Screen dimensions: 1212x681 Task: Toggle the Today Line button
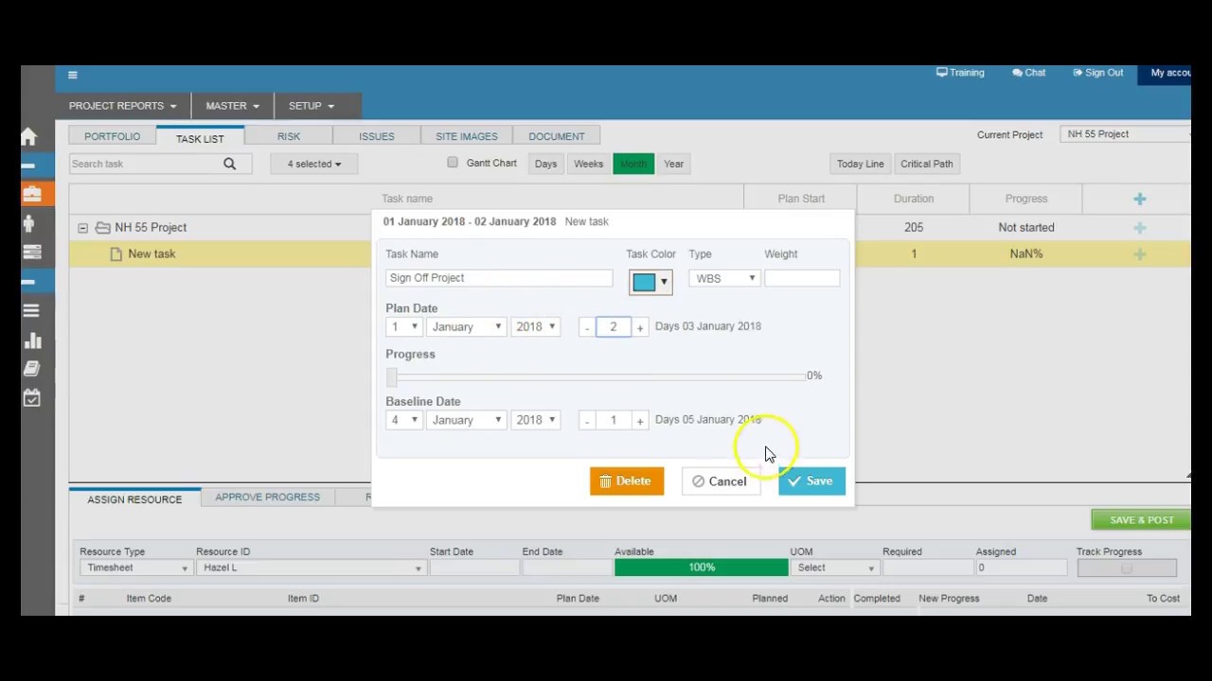pos(860,164)
